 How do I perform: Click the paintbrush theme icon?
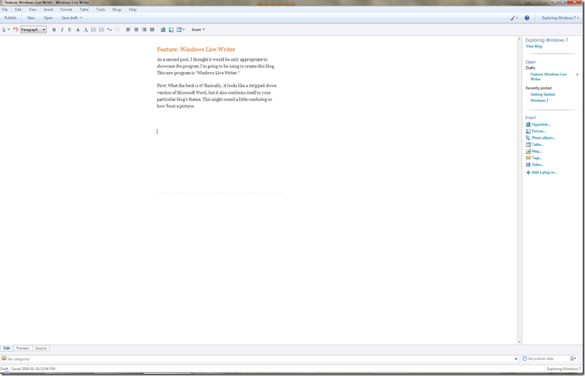[x=513, y=18]
